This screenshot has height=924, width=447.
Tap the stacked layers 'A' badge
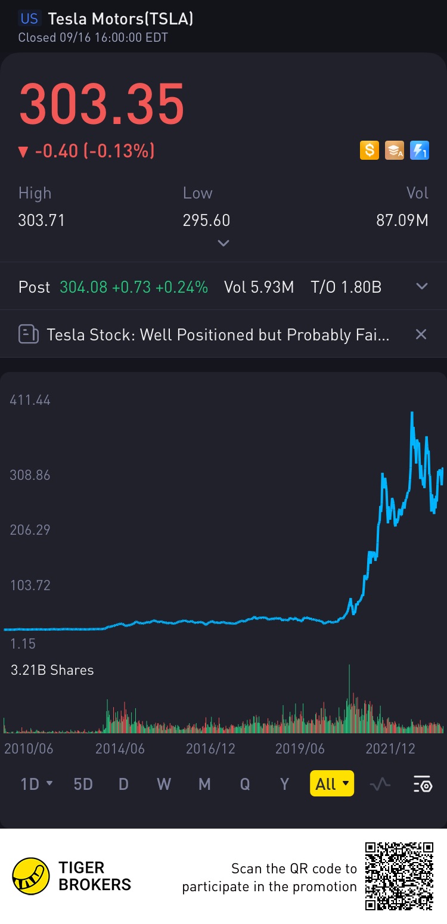pos(395,150)
